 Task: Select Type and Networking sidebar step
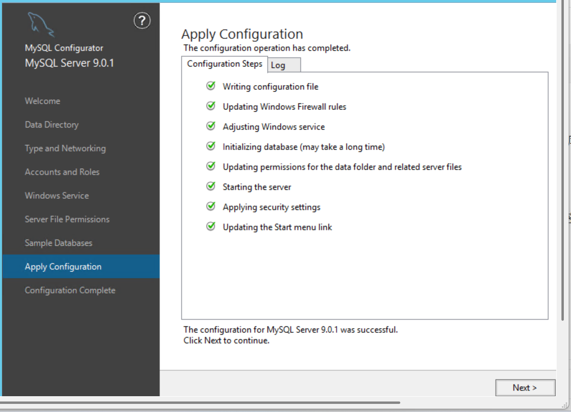pos(65,148)
